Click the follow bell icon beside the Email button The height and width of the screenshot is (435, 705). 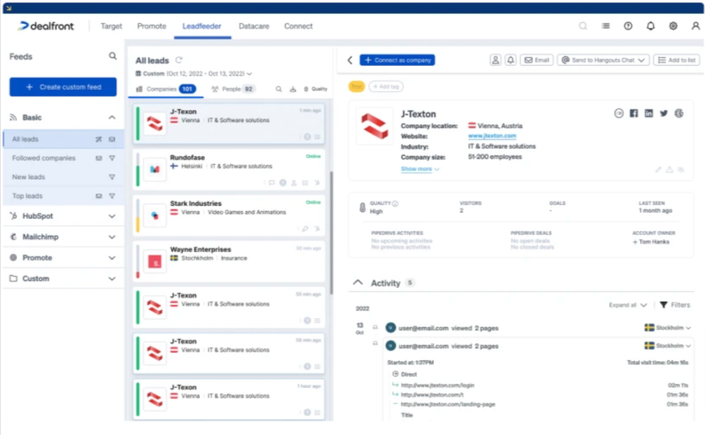[x=511, y=60]
